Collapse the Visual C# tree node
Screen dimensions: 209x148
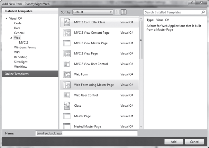coord(6,19)
